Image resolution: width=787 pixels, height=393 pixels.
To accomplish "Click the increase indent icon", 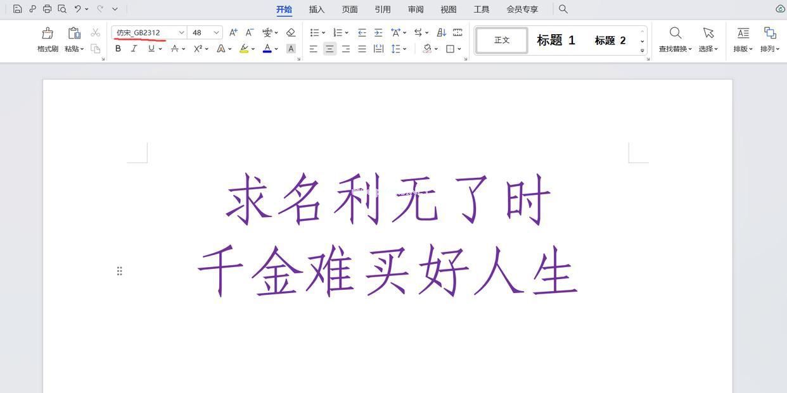I will (378, 32).
